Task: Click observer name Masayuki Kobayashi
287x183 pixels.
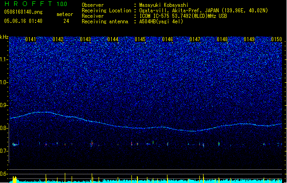Action: pos(164,5)
